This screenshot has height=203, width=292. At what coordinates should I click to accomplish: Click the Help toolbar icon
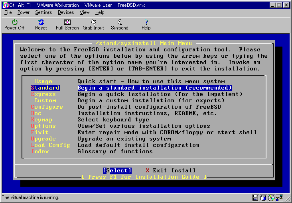click(146, 25)
